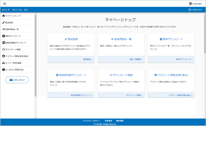Follow the 無料ダウンロードへ link
The image size is (206, 145).
coord(184,59)
